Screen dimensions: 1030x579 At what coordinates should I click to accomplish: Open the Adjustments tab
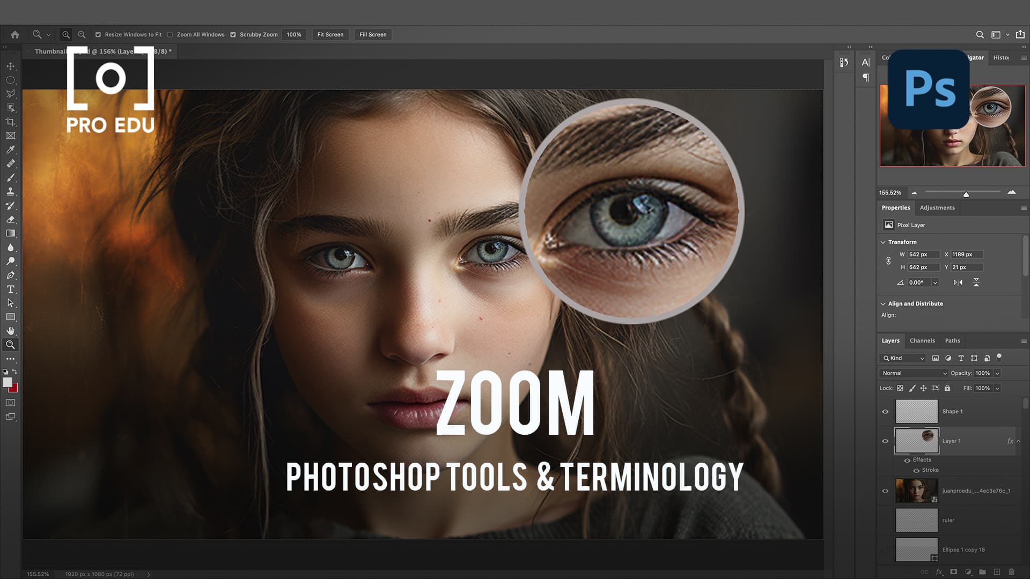(937, 207)
